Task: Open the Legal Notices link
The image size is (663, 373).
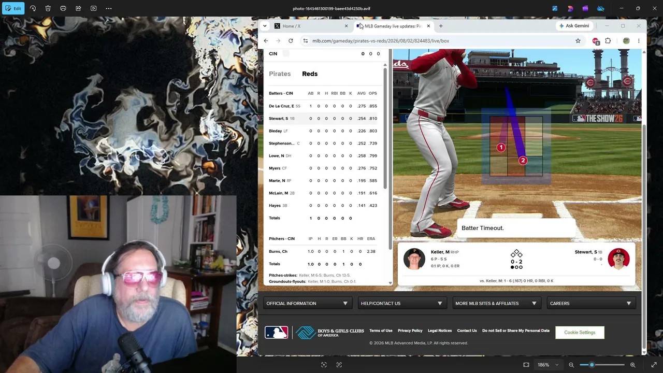Action: point(440,331)
